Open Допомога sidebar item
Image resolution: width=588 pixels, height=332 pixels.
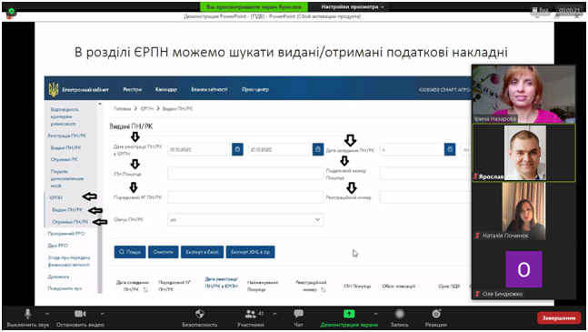click(x=58, y=277)
